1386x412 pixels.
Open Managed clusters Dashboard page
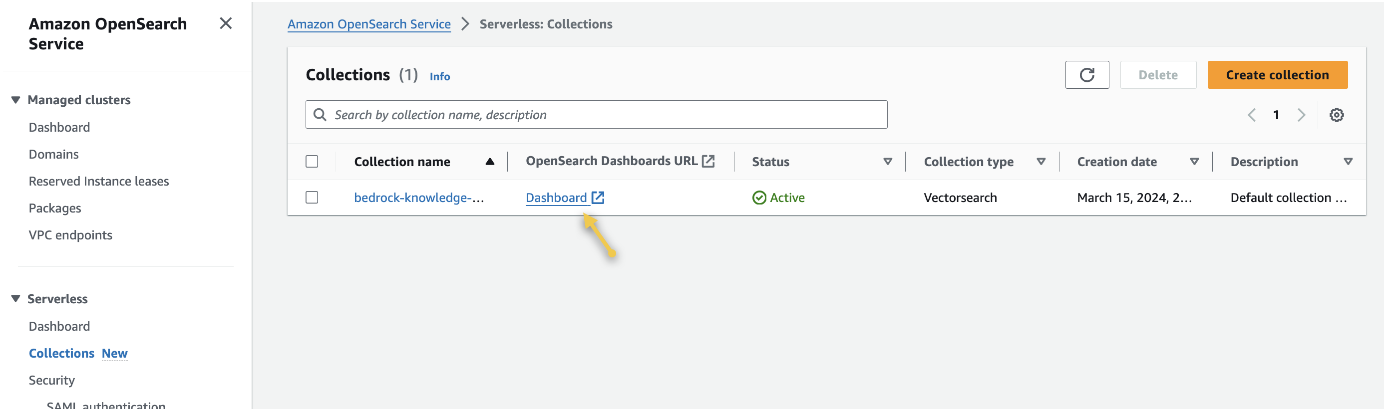59,128
